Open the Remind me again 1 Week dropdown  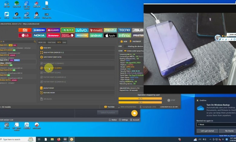(216, 124)
